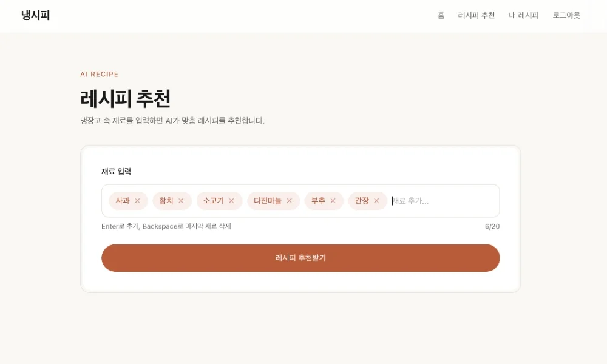The width and height of the screenshot is (607, 364).
Task: Click the 재료 입력 label
Action: 116,171
